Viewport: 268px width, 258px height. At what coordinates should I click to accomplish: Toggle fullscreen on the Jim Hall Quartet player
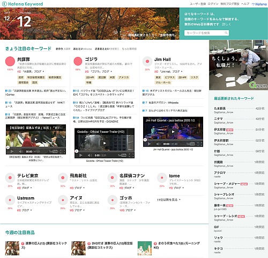point(200,144)
